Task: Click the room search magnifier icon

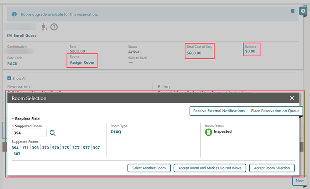Action: tap(52, 133)
